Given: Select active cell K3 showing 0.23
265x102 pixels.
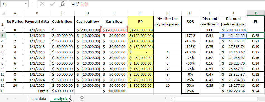Looking at the screenshot, I should click(x=256, y=36).
